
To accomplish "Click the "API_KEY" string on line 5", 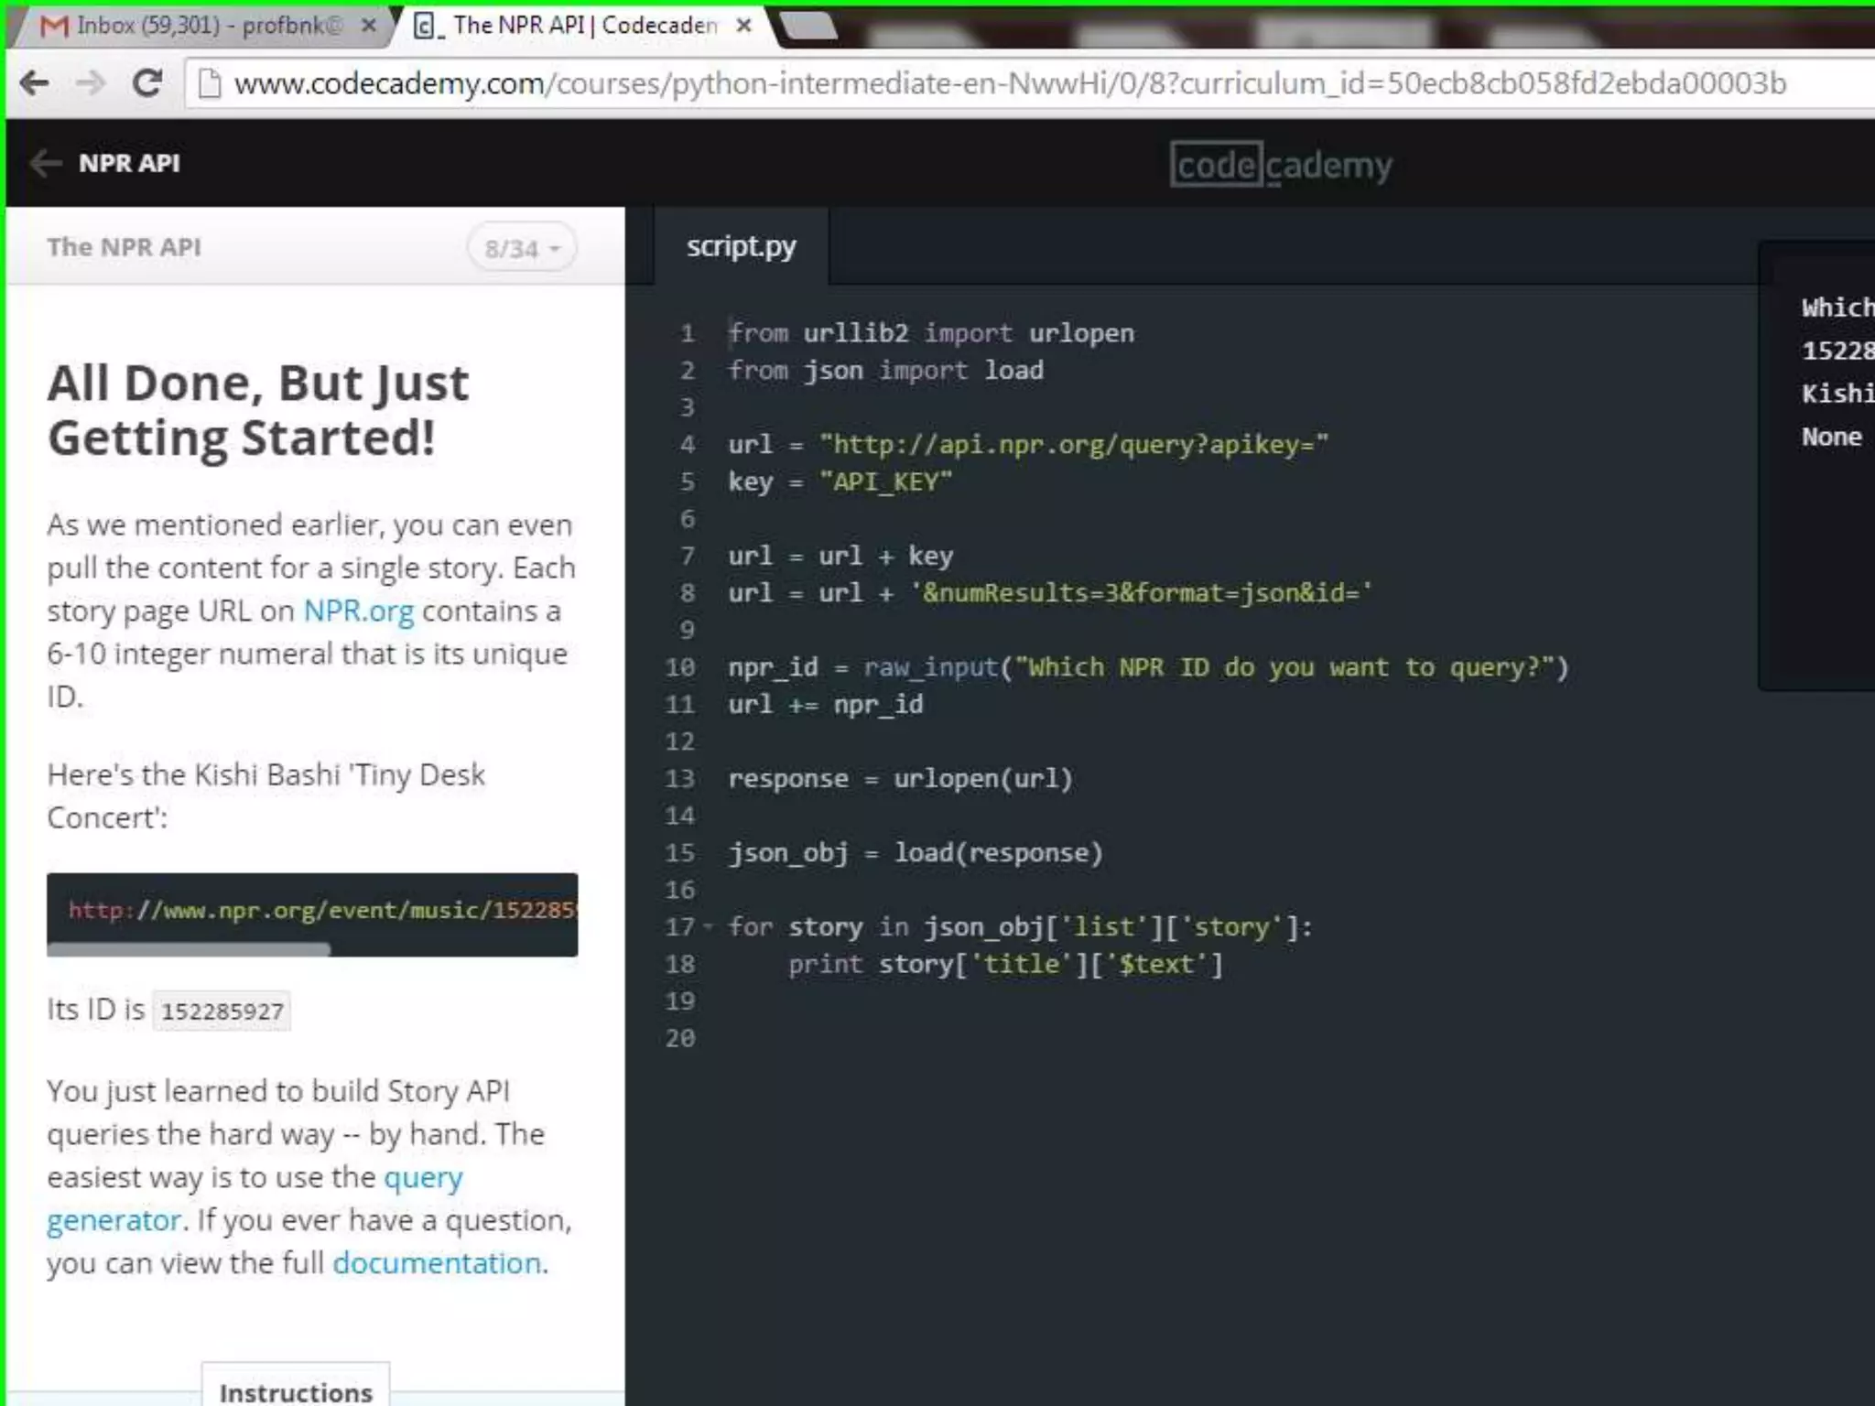I will click(x=886, y=482).
